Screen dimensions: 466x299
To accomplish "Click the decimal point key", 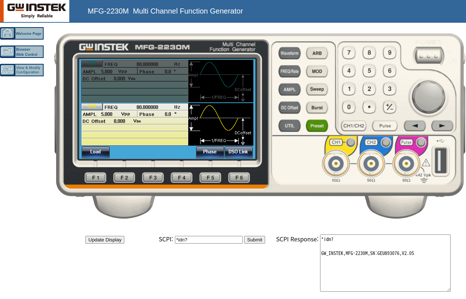I will point(369,107).
